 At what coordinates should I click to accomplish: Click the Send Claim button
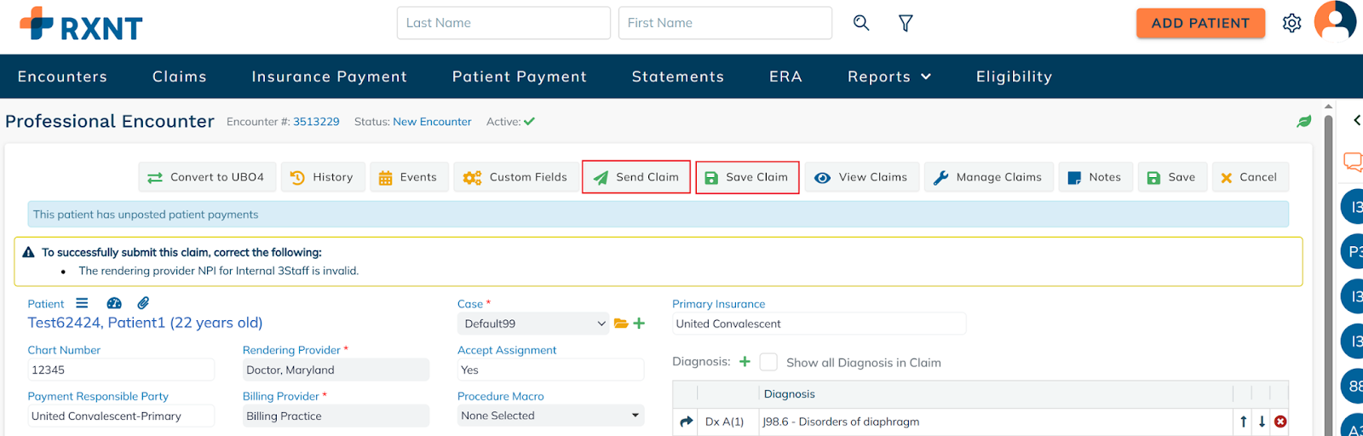coord(636,177)
